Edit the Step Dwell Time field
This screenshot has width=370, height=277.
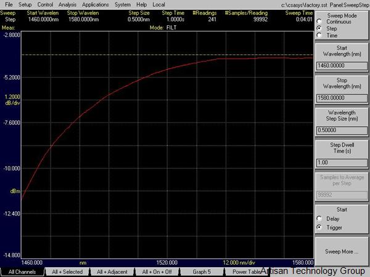[x=341, y=163]
